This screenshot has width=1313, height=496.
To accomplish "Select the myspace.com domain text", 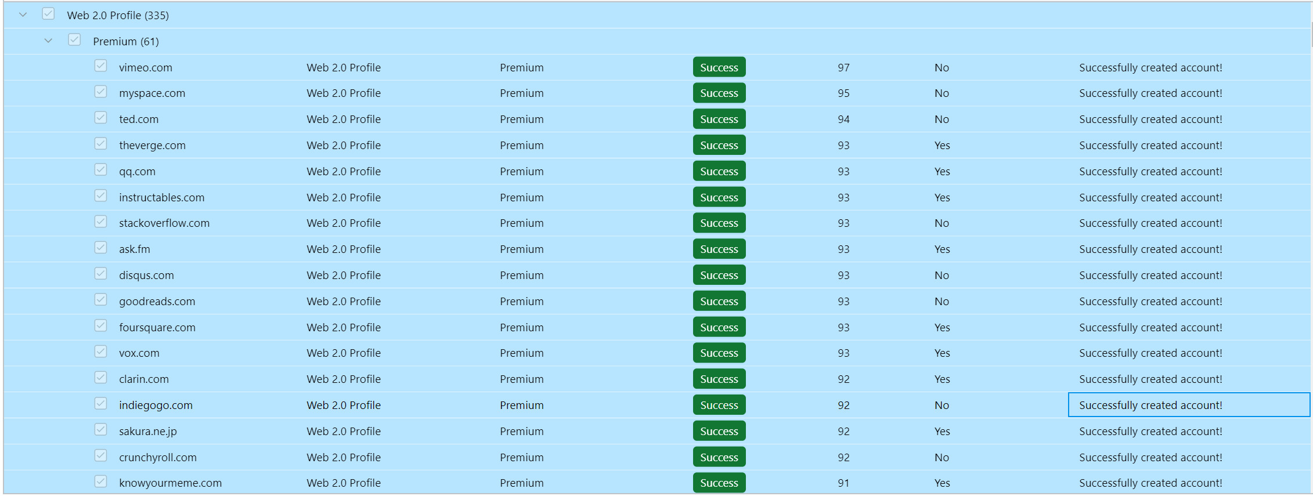I will click(152, 93).
